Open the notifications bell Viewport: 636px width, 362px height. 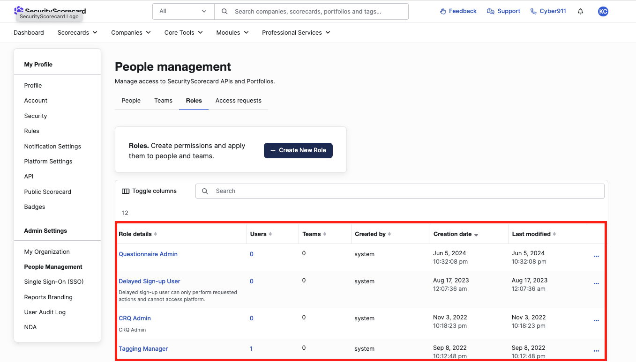coord(580,11)
